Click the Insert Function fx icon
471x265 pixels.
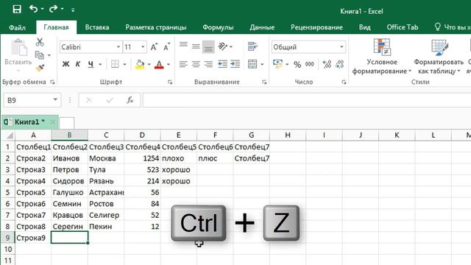coord(130,100)
